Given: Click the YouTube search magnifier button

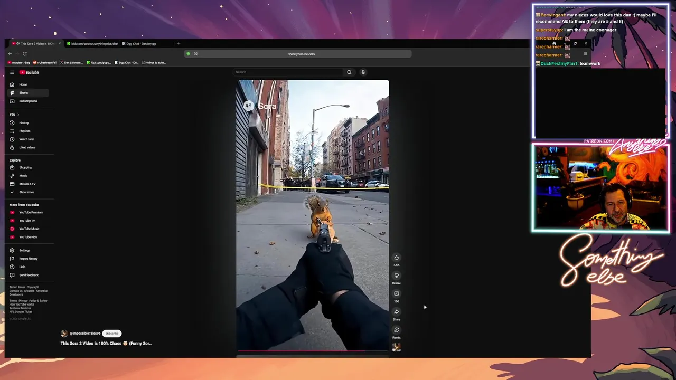Looking at the screenshot, I should click(349, 72).
